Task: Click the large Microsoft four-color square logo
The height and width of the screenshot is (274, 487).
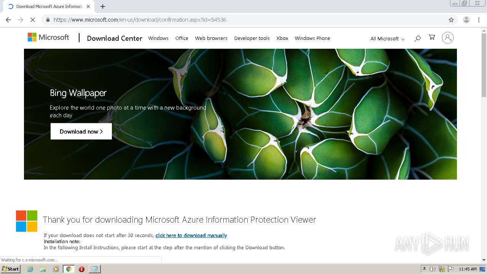Action: point(27,221)
